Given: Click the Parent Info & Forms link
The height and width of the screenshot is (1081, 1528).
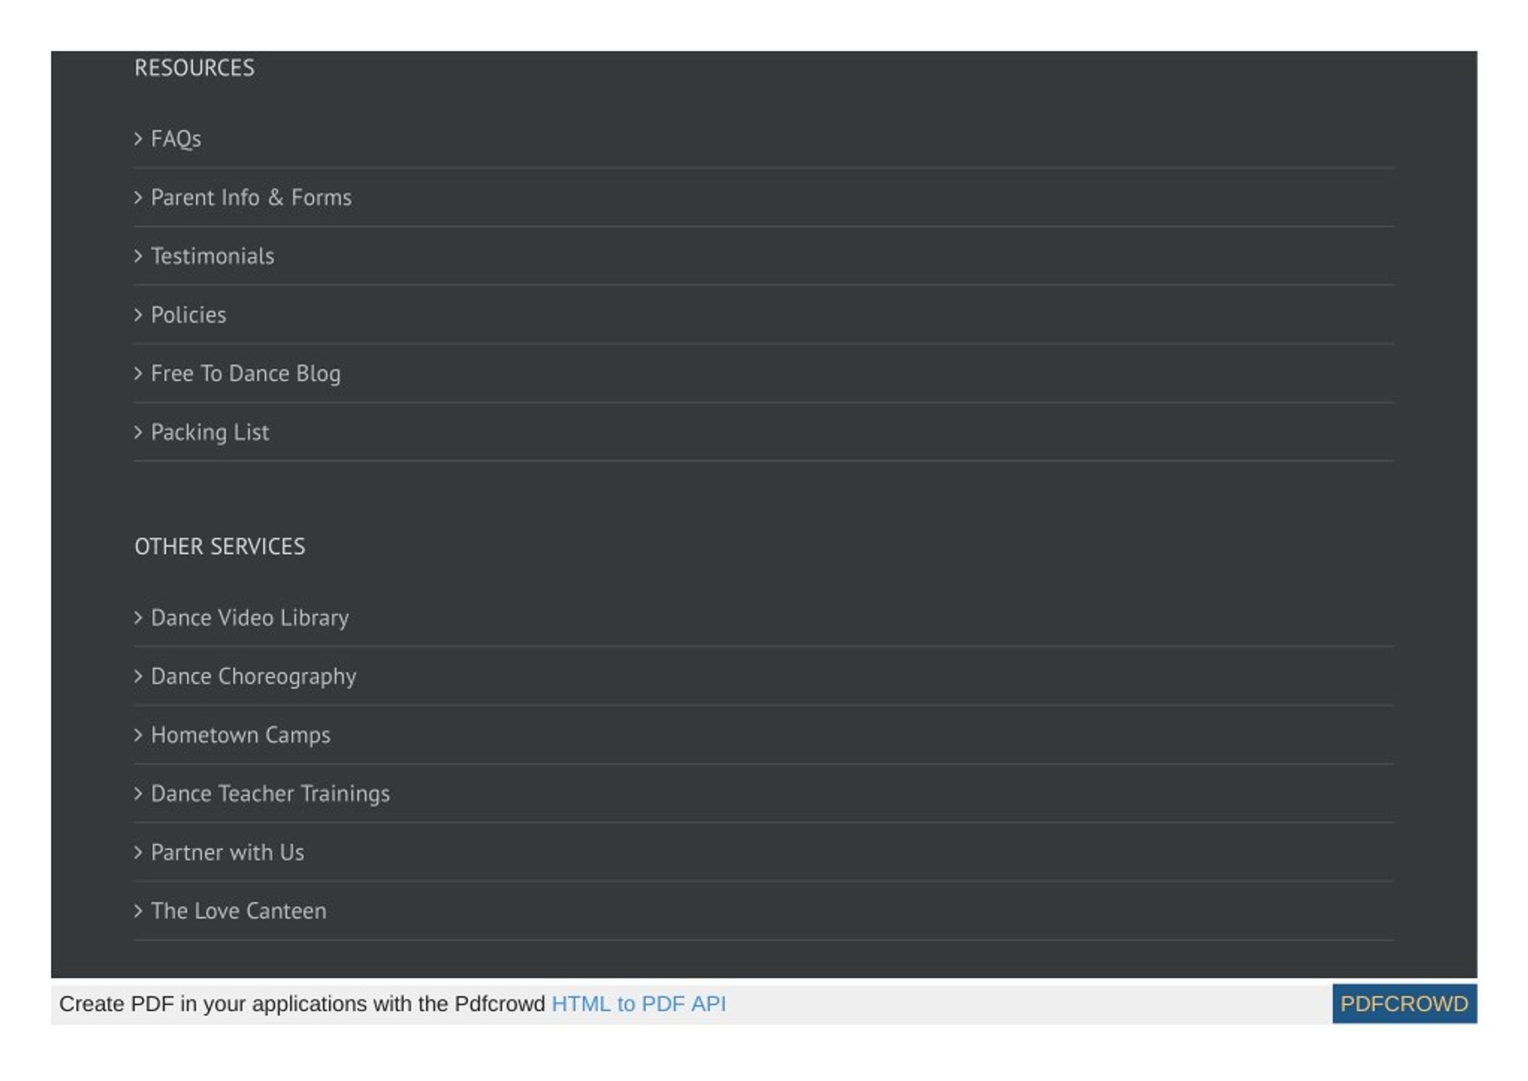Looking at the screenshot, I should click(x=251, y=197).
